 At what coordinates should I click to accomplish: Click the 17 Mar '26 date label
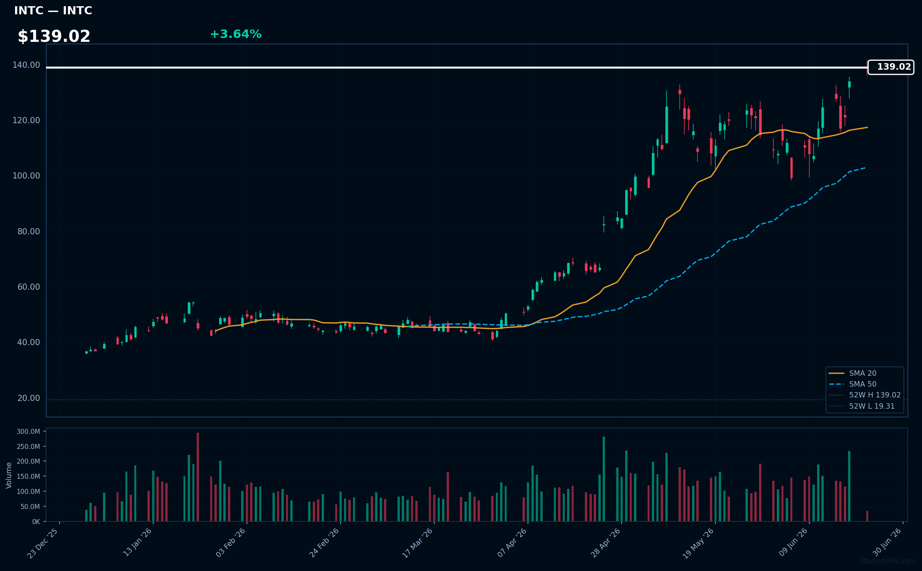click(417, 543)
